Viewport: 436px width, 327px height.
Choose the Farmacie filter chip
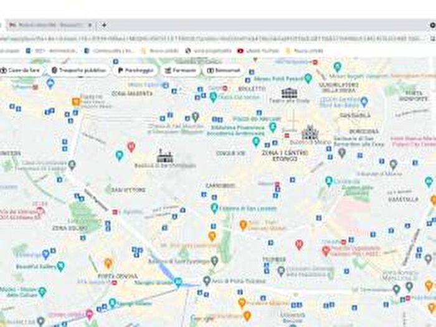click(180, 70)
